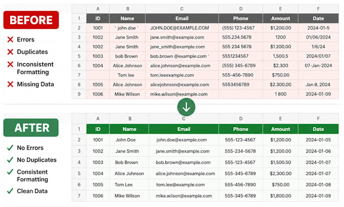
Task: Click the red X beside Missing Data
Action: click(x=10, y=85)
